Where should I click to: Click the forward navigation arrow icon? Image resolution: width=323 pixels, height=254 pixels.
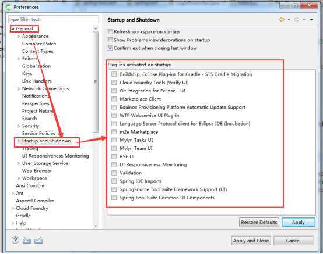(296, 20)
